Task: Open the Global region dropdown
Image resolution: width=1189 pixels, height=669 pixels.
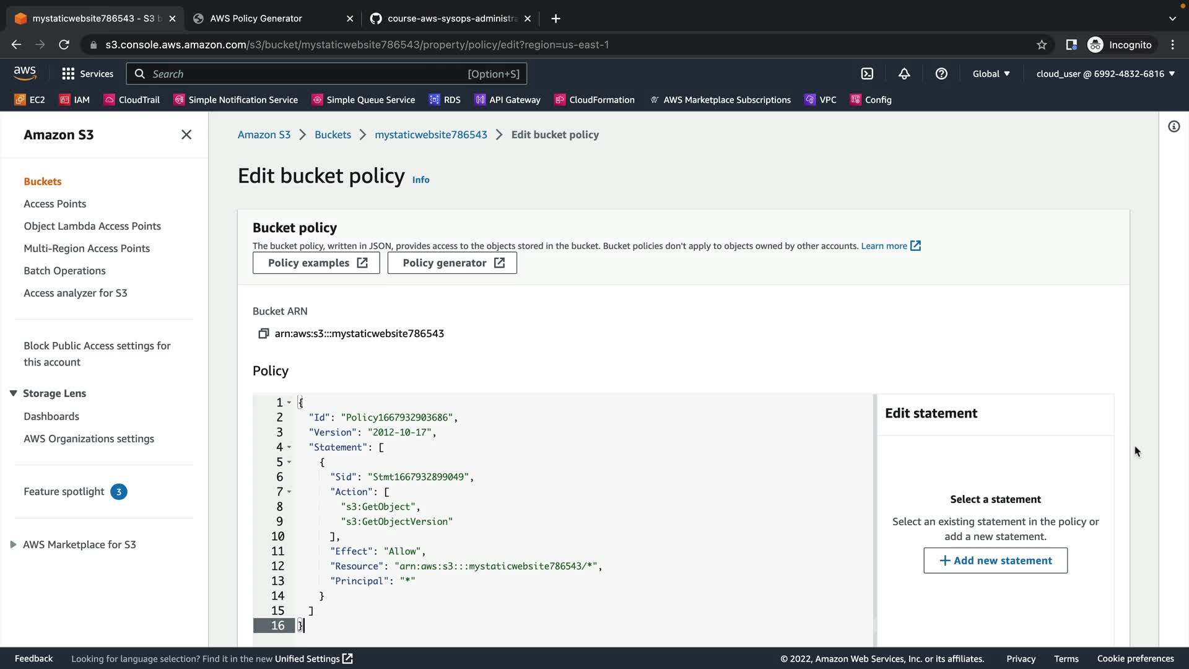Action: point(991,74)
